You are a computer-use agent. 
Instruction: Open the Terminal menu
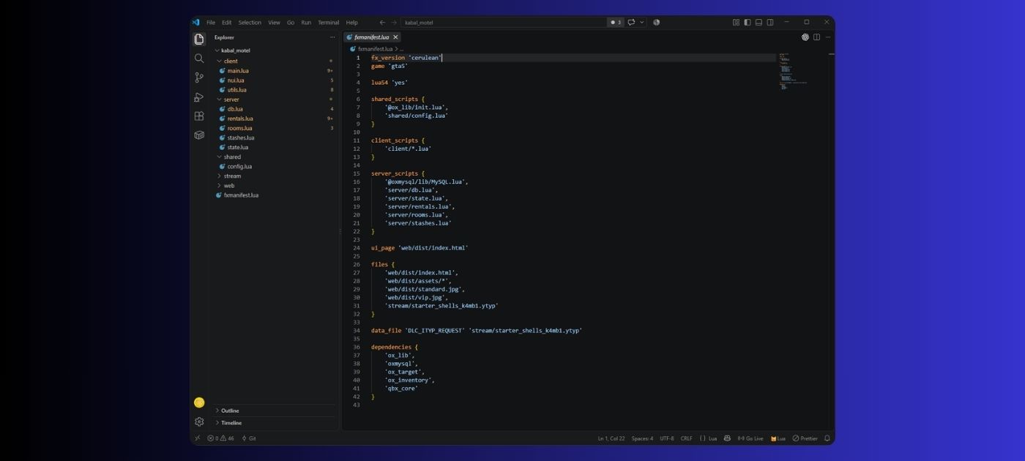pos(329,23)
